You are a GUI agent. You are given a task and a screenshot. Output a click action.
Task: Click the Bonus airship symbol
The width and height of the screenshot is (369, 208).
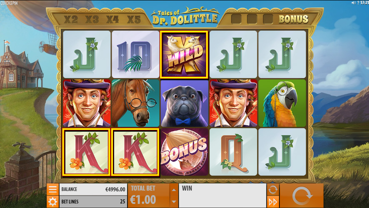point(184,152)
